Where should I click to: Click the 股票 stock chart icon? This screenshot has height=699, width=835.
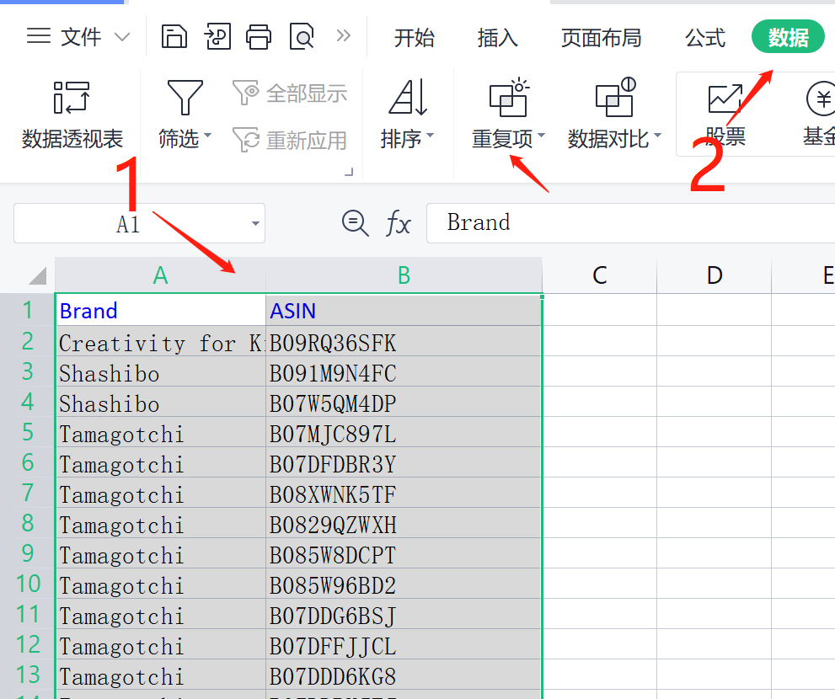(x=725, y=99)
